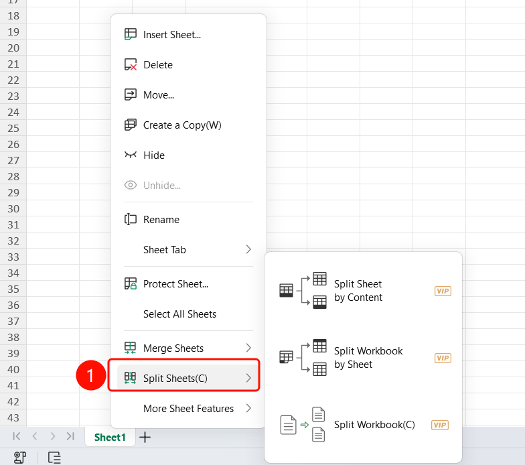Click the Split Workbook by Sheet diagram icon
The image size is (525, 465).
pyautogui.click(x=303, y=357)
